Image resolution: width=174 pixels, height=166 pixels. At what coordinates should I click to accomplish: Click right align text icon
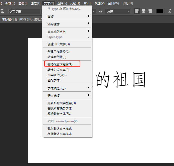click(x=150, y=11)
